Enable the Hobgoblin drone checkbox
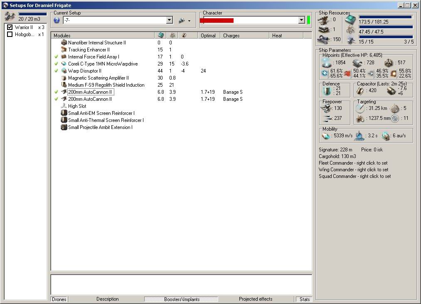This screenshot has width=421, height=304. tap(10, 34)
